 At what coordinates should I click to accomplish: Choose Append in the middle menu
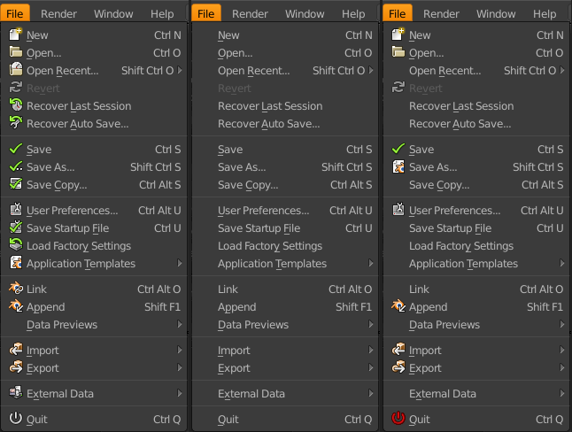click(x=285, y=307)
